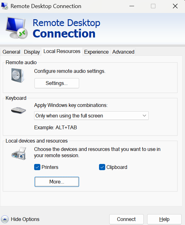185x225 pixels.
Task: Open the Windows key combinations dropdown
Action: coord(91,116)
